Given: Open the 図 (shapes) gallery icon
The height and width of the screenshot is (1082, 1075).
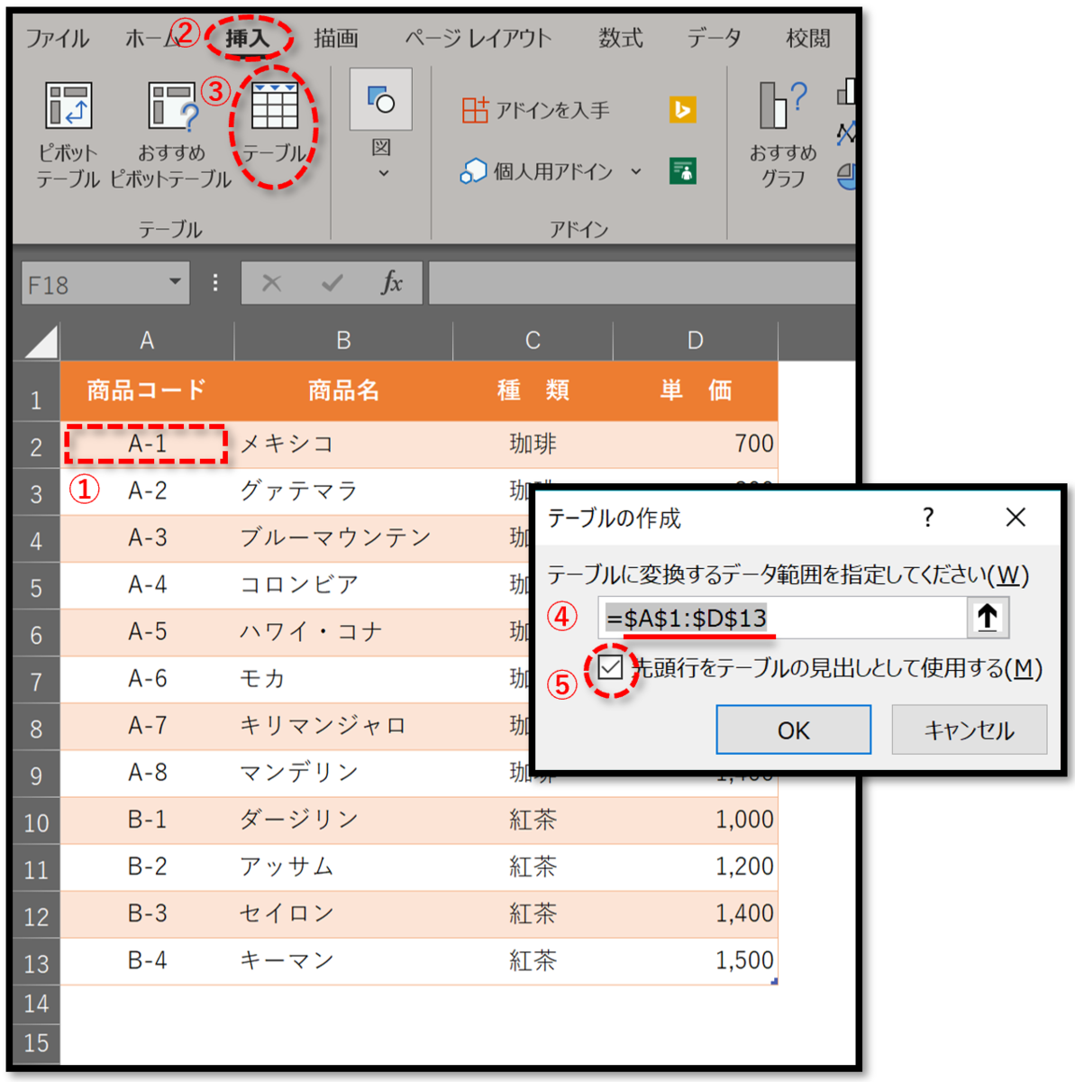Looking at the screenshot, I should 380,99.
